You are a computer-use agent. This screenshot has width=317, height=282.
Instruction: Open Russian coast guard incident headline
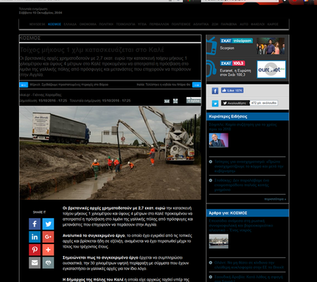tap(241, 226)
